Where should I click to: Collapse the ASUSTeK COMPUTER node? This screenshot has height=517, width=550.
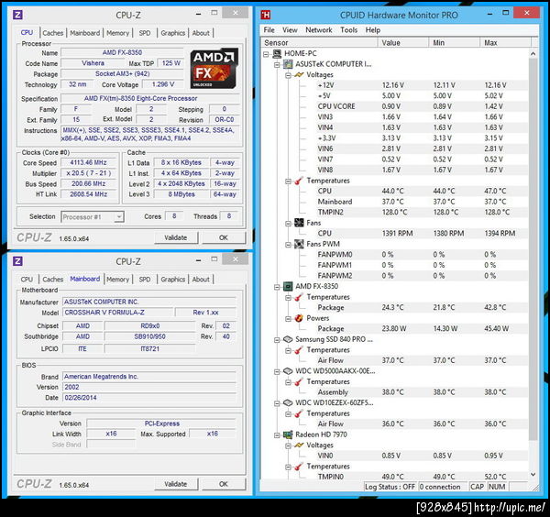point(277,64)
